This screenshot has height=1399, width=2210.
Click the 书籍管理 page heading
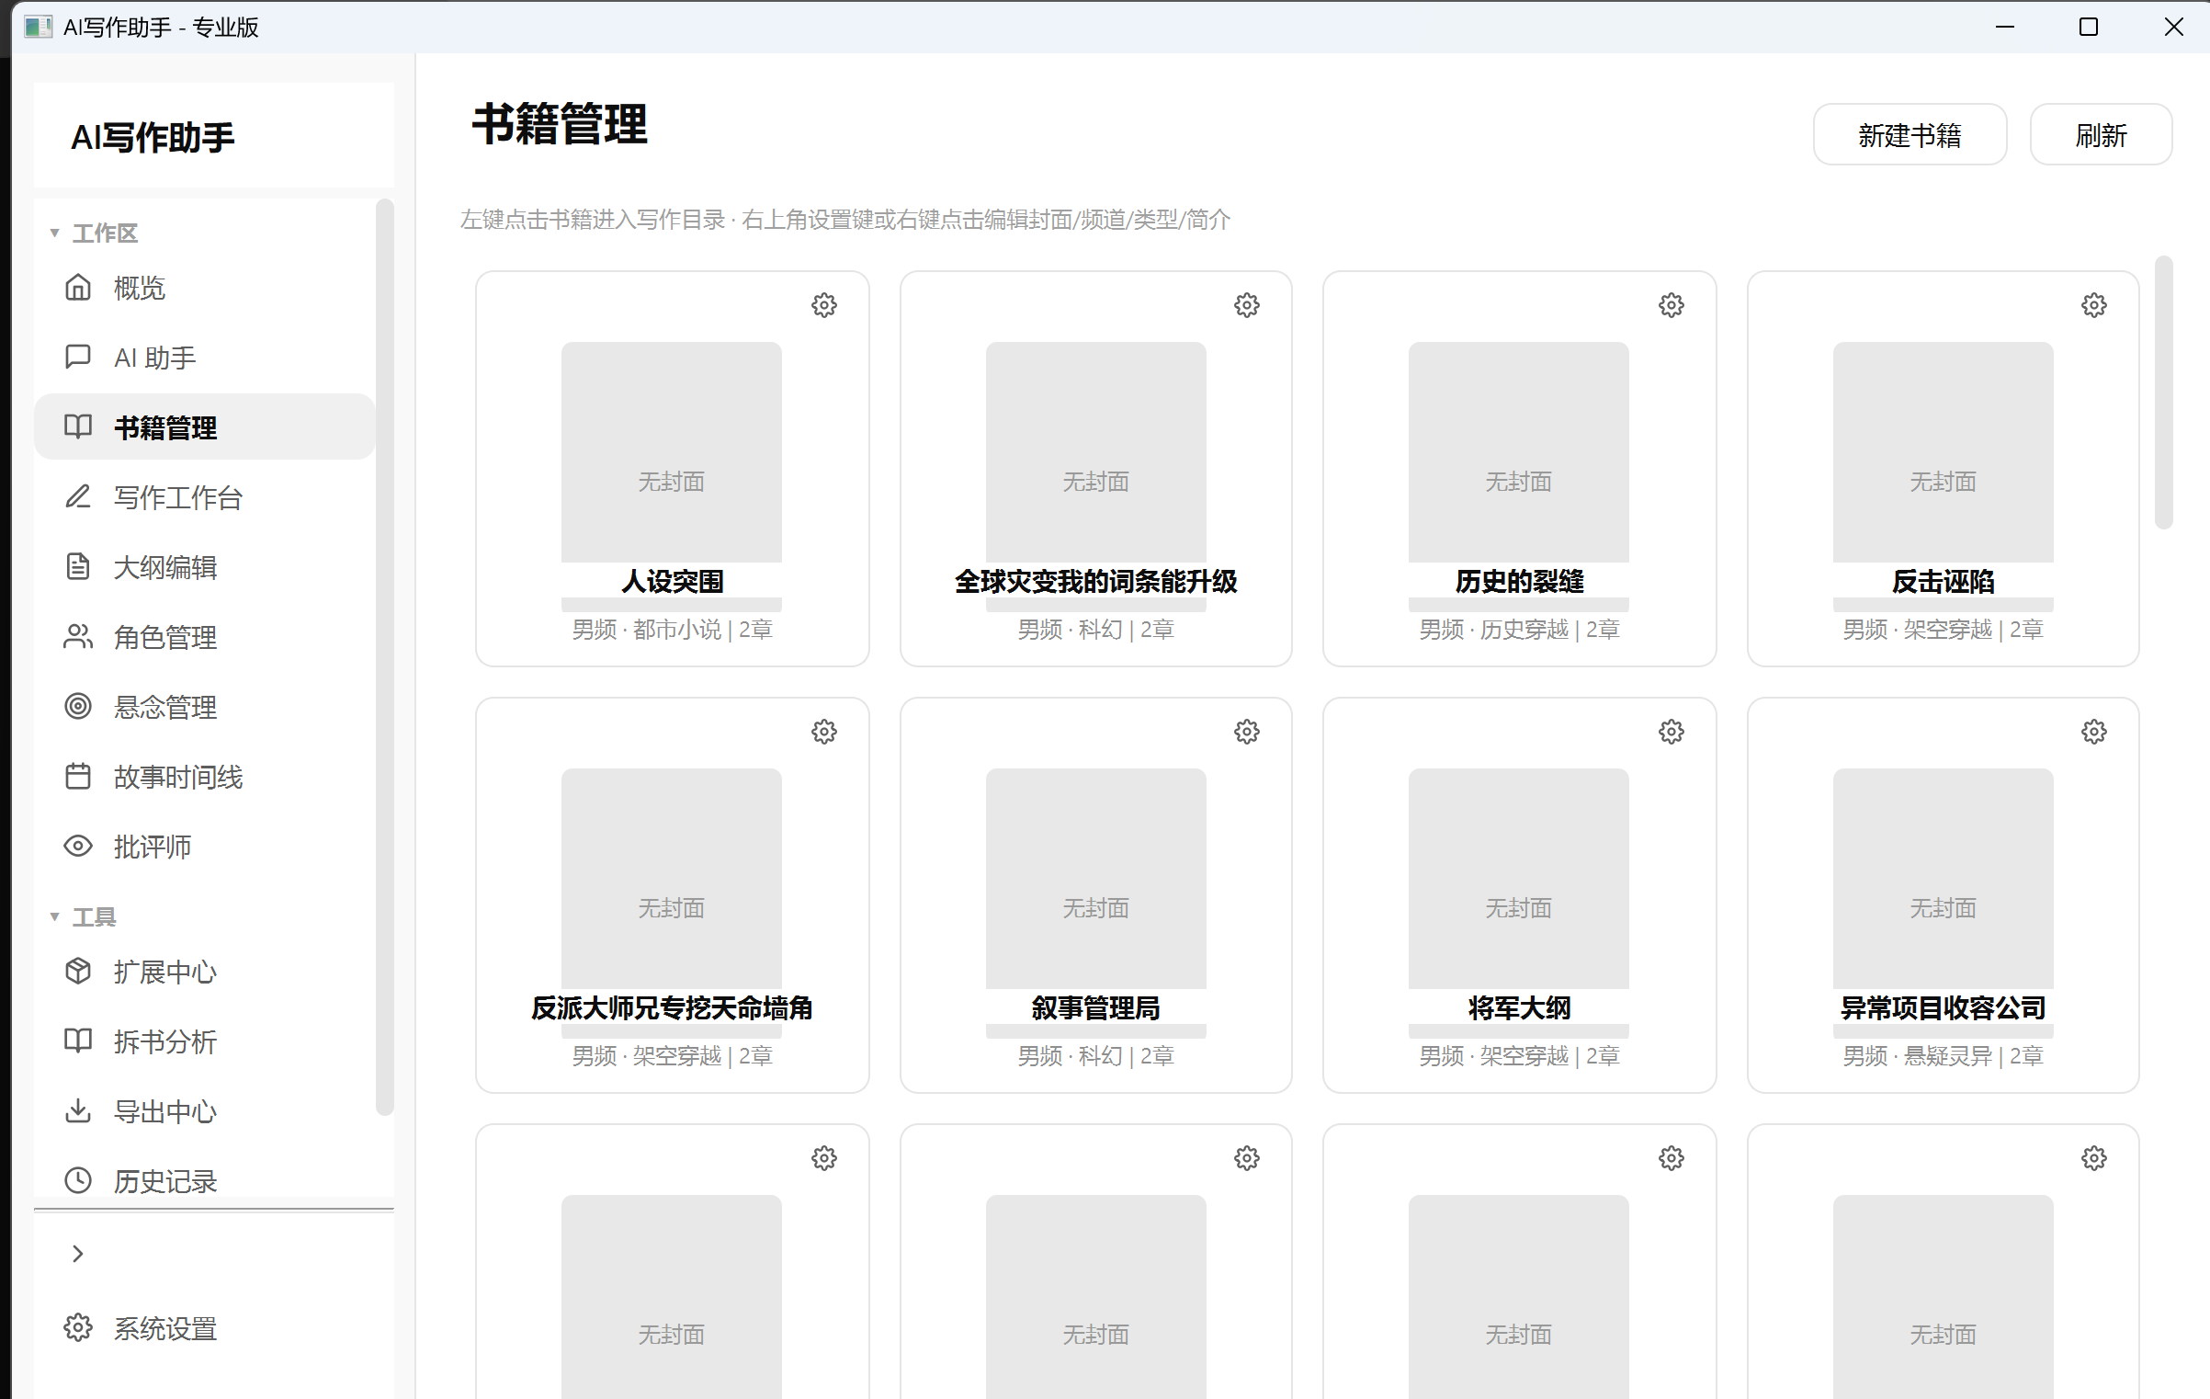560,124
